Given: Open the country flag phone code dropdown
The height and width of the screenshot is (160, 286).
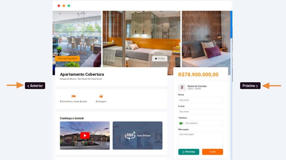Looking at the screenshot, I should pos(182,123).
